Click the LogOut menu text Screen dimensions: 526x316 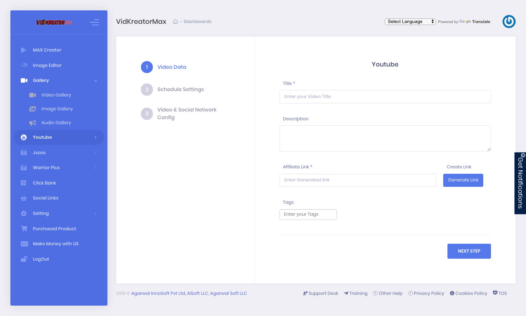[x=41, y=259]
